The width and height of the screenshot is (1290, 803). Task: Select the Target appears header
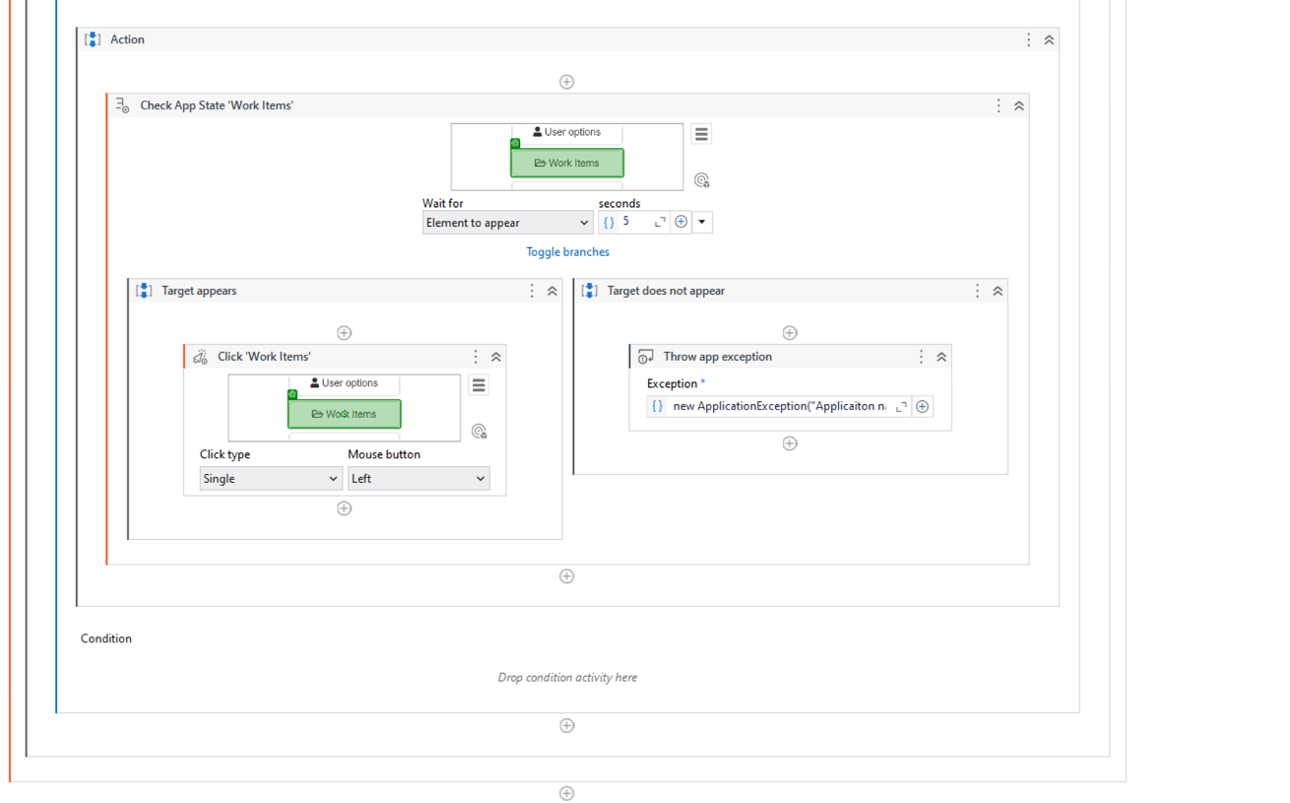click(199, 291)
